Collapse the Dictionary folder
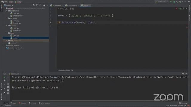The image size is (191, 107). pos(6,18)
